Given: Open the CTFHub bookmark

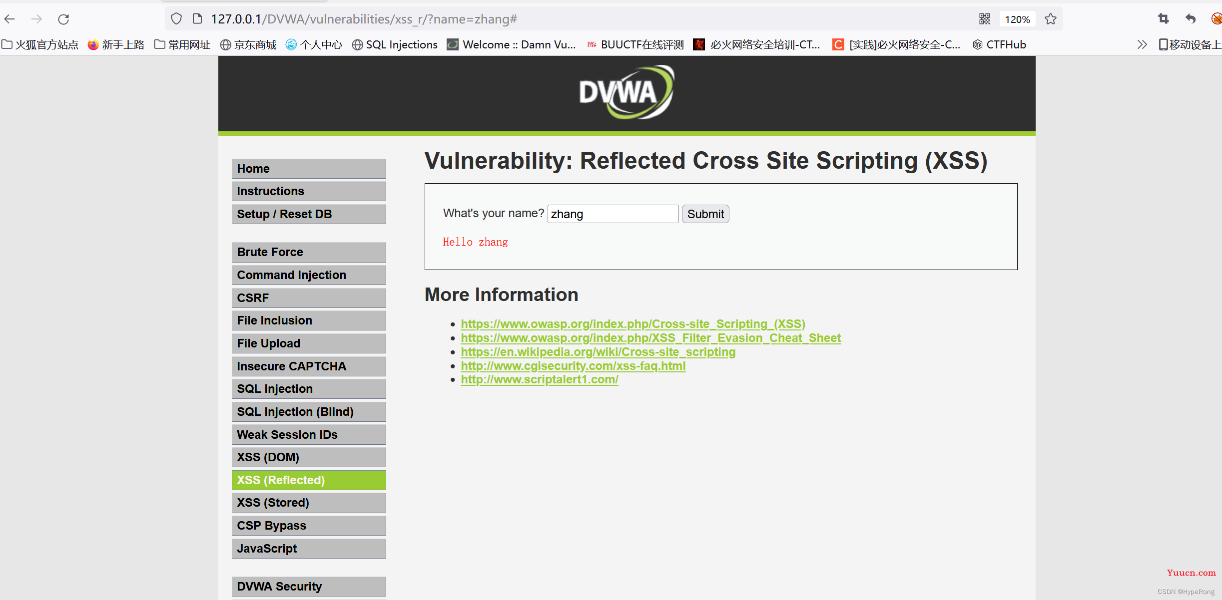Looking at the screenshot, I should (999, 44).
